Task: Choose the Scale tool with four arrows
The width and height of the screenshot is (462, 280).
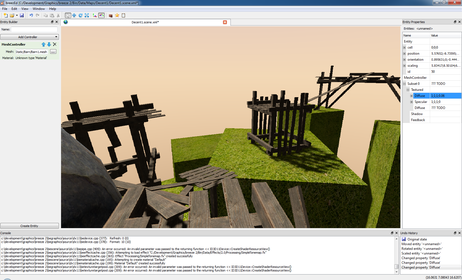Action: tap(87, 15)
